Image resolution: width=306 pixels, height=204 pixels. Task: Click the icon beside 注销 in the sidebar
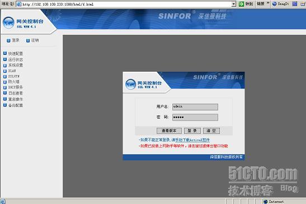28,40
